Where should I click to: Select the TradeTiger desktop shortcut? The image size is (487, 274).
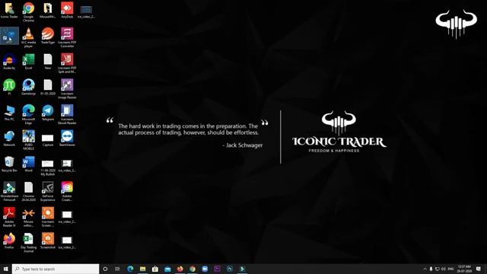(48, 36)
